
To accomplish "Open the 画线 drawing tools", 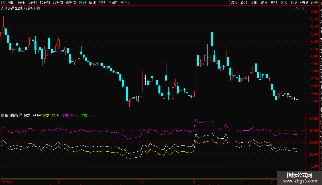I will pos(274,3).
